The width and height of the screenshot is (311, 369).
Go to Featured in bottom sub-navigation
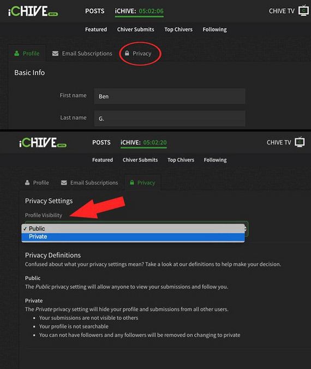[x=103, y=160]
